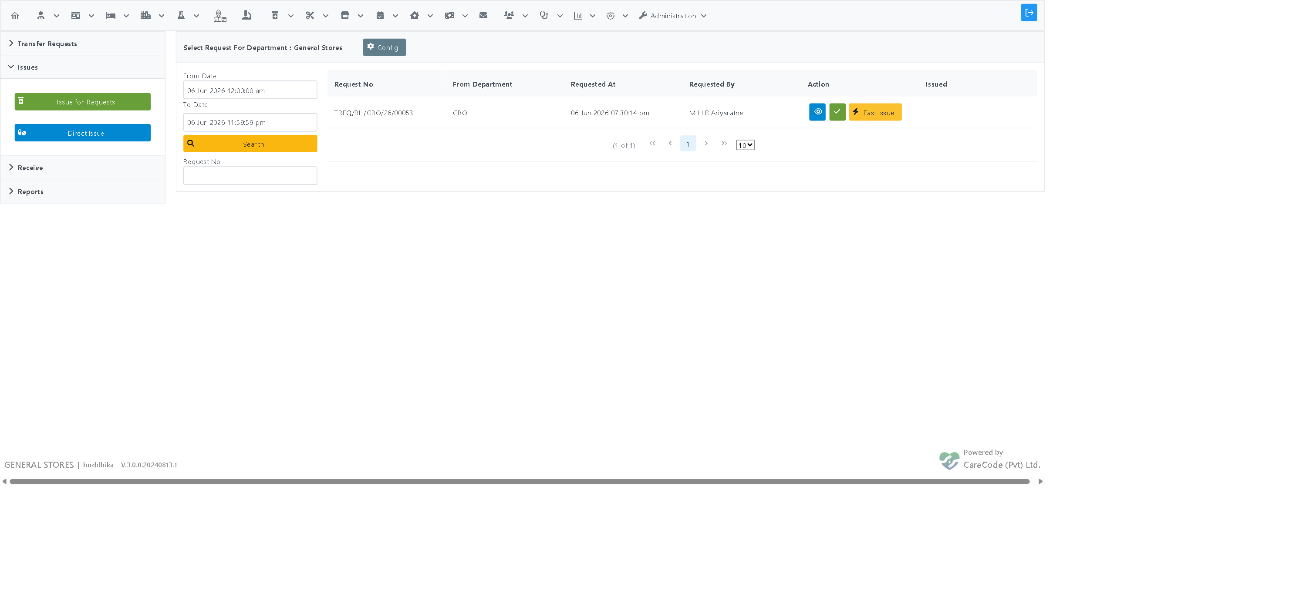
Task: Click the envelope mail icon
Action: 483,16
